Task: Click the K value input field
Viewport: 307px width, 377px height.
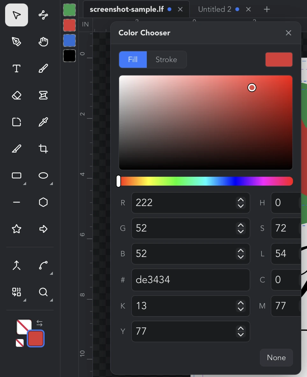Action: [x=191, y=306]
